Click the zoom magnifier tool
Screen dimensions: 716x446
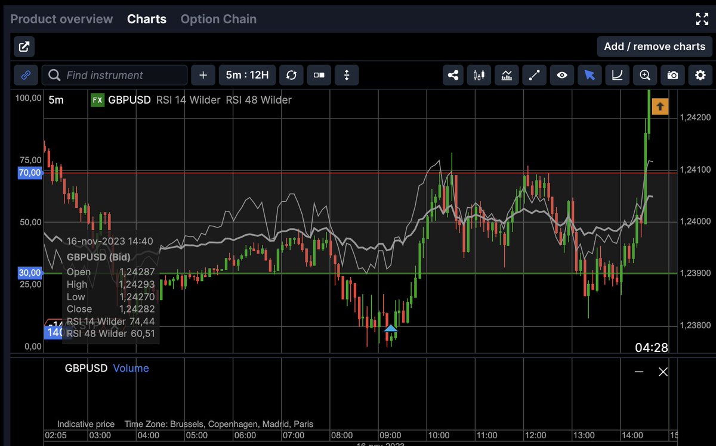(644, 75)
